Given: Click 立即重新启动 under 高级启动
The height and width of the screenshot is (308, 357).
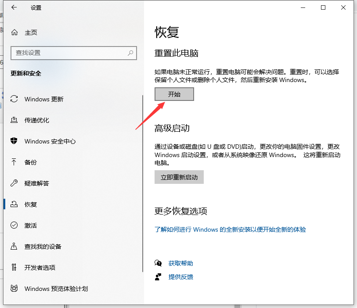Looking at the screenshot, I should click(179, 177).
